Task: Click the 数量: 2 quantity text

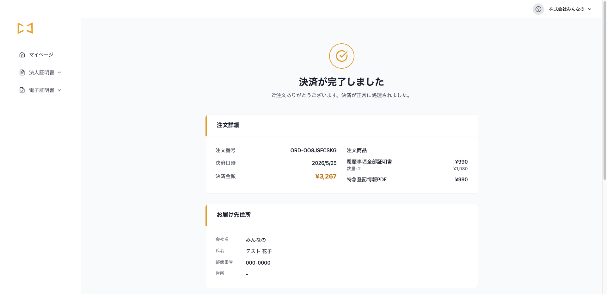Action: (354, 169)
